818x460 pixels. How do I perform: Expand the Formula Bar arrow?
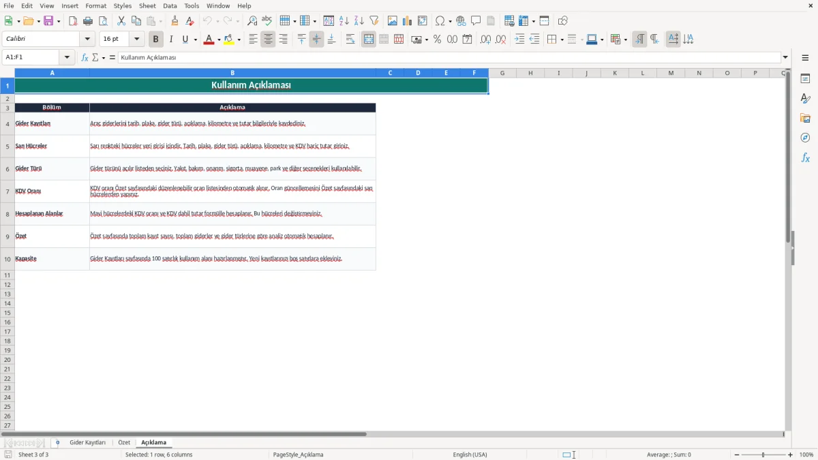(x=785, y=58)
